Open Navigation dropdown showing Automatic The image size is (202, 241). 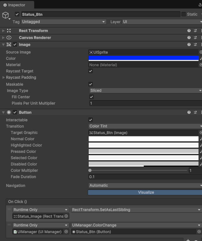pos(145,185)
